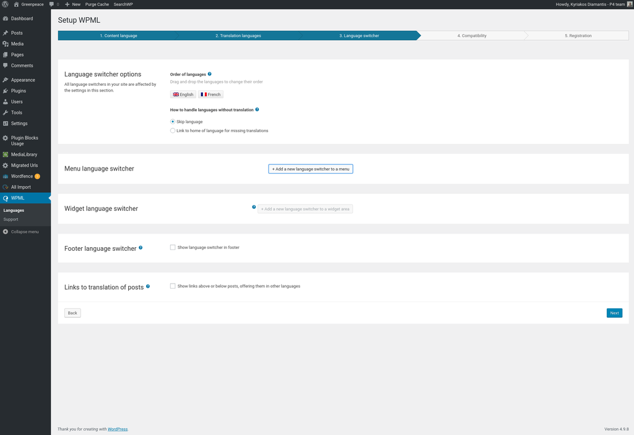Go to step 1 Content language
The width and height of the screenshot is (634, 435).
click(x=118, y=35)
